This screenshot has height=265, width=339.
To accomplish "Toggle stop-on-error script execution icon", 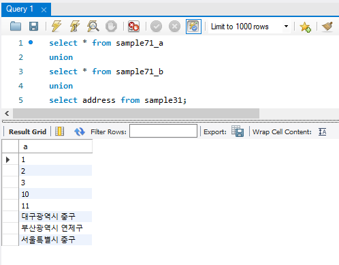I will click(133, 27).
